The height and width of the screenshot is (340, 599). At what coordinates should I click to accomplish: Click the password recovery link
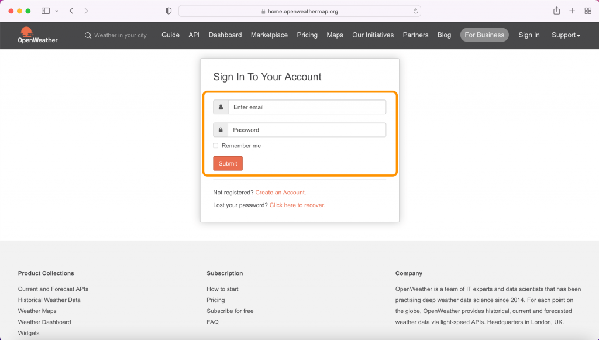click(x=297, y=205)
